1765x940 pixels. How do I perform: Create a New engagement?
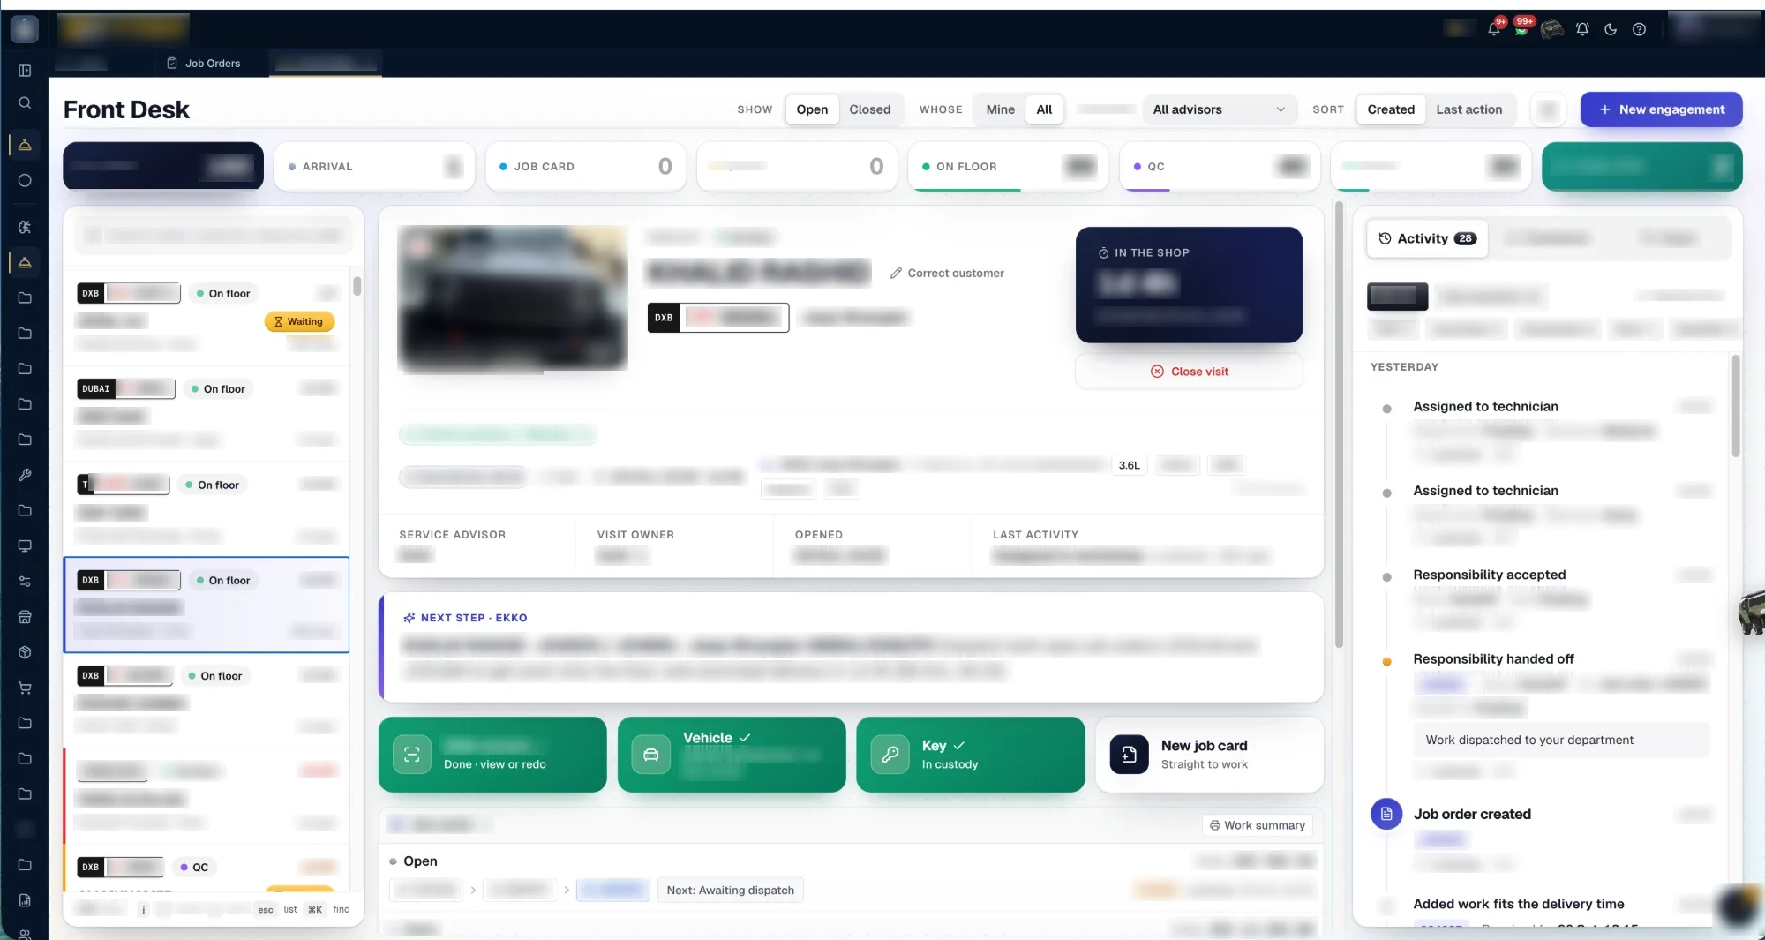coord(1661,109)
